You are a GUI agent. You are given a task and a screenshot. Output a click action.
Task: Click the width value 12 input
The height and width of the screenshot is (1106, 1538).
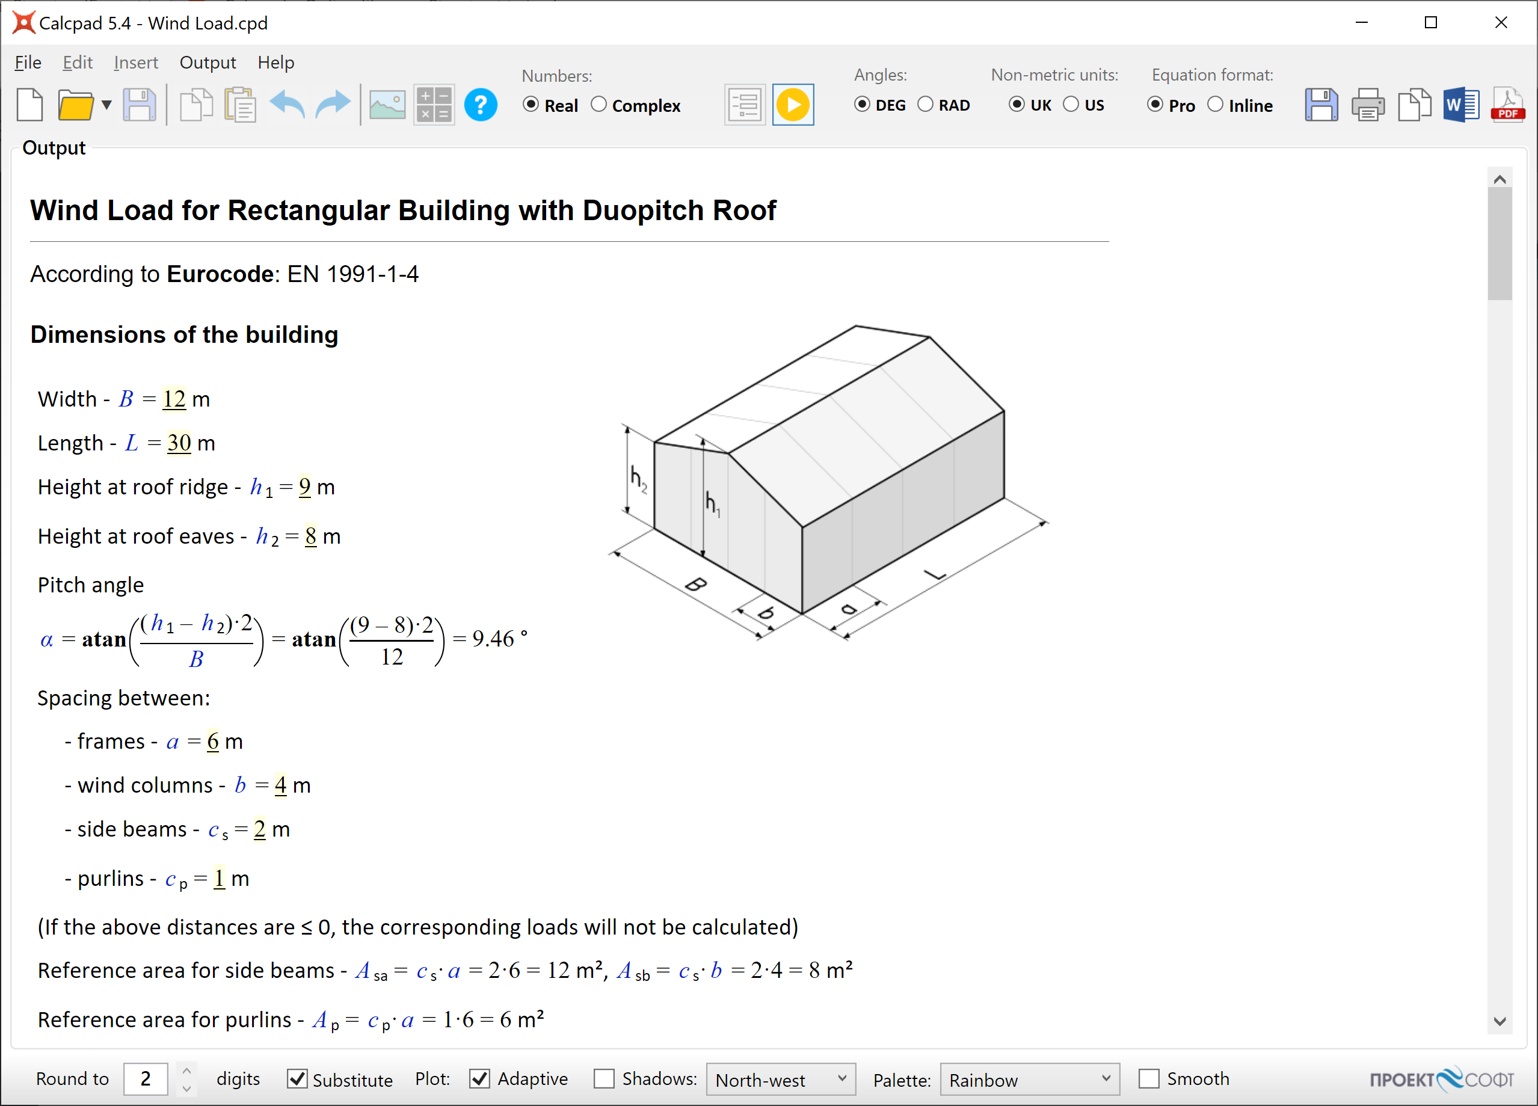174,399
